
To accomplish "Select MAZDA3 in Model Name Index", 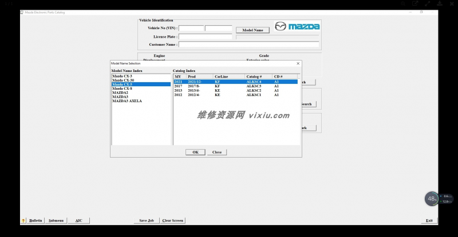I will [x=141, y=97].
